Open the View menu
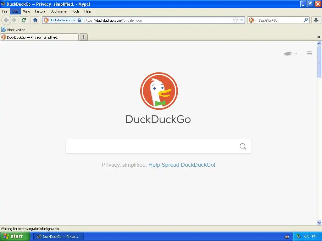This screenshot has width=322, height=241. tap(26, 11)
